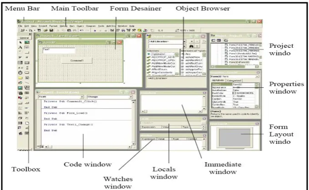Viewport: 309px width, 190px height.
Task: Click View Object icon in Project window
Action: [x=219, y=40]
